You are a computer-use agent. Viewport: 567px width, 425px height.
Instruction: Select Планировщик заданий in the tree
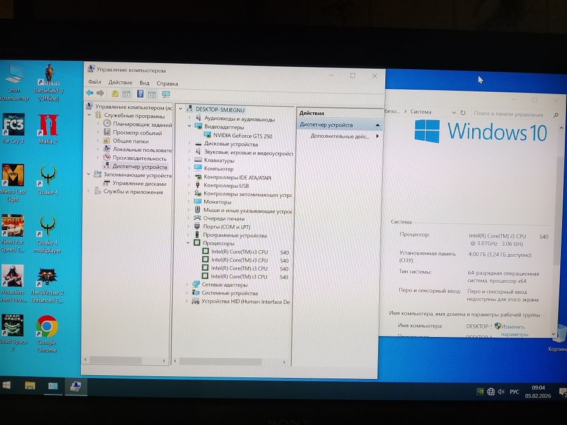click(142, 124)
